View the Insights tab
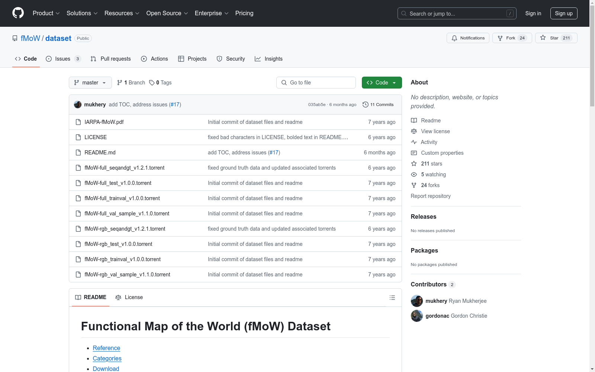This screenshot has width=595, height=372. point(268,59)
